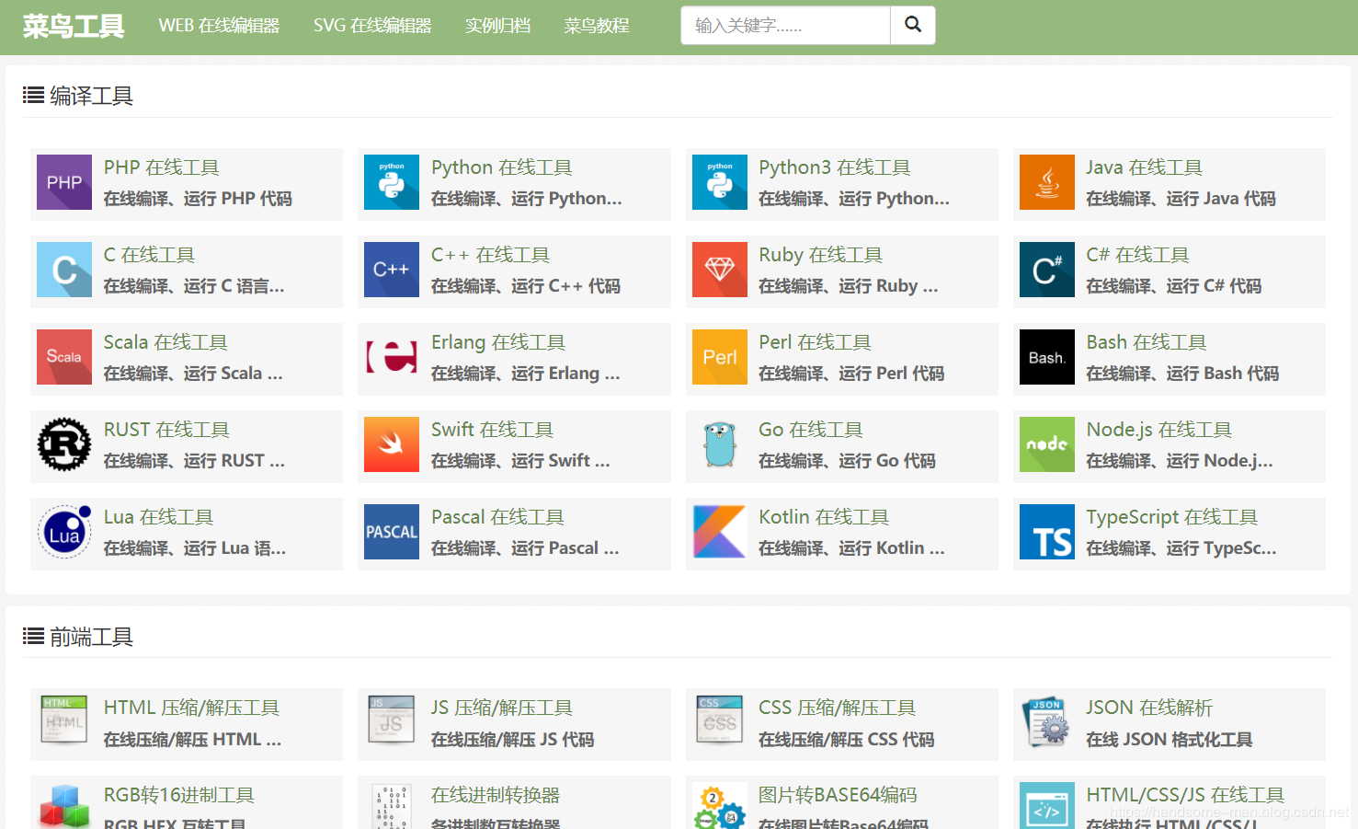Open the Rust gear logo icon

point(64,444)
